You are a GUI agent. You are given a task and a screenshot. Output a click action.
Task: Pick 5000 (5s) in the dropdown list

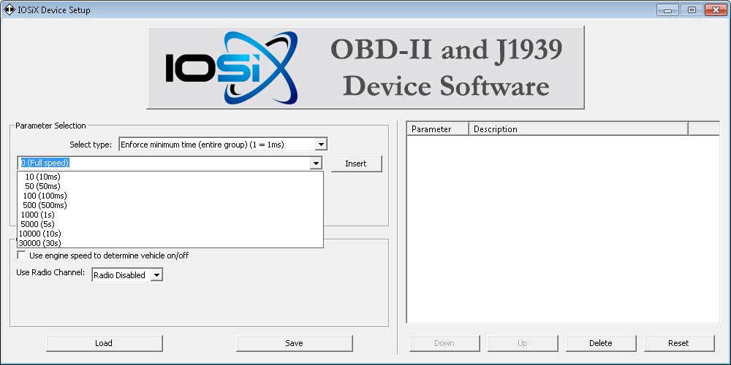(x=170, y=224)
